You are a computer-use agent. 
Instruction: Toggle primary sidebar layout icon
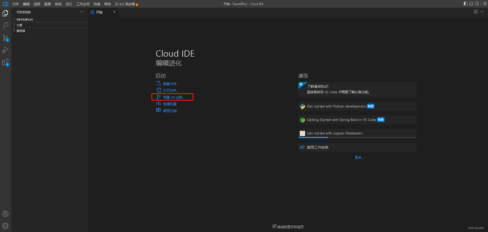466,4
